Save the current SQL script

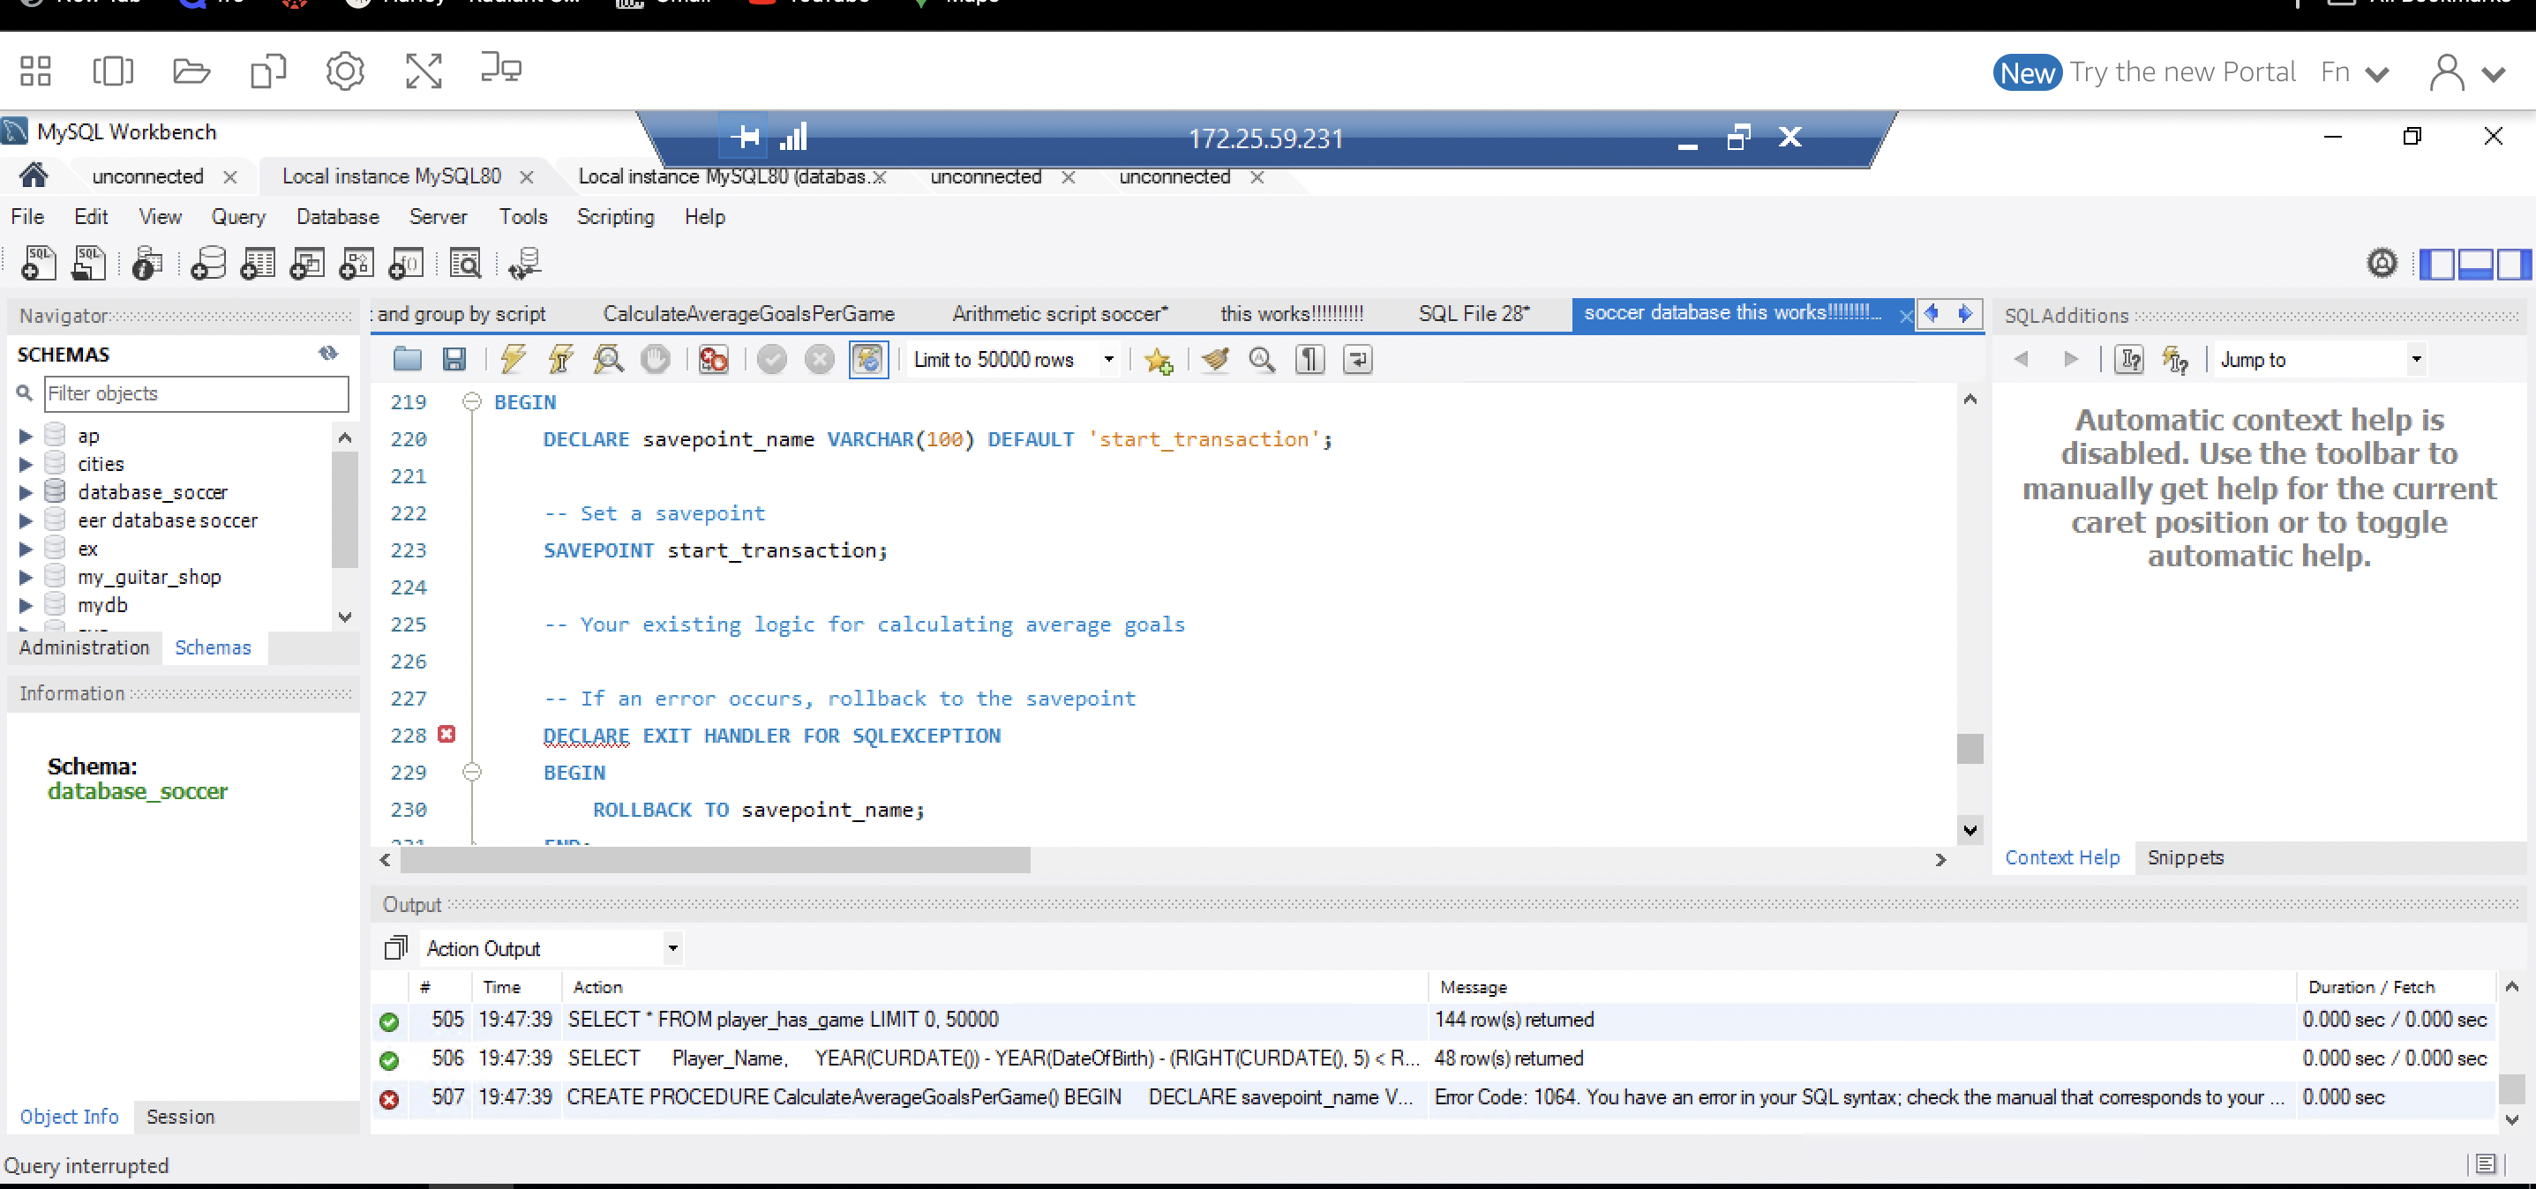click(x=454, y=359)
